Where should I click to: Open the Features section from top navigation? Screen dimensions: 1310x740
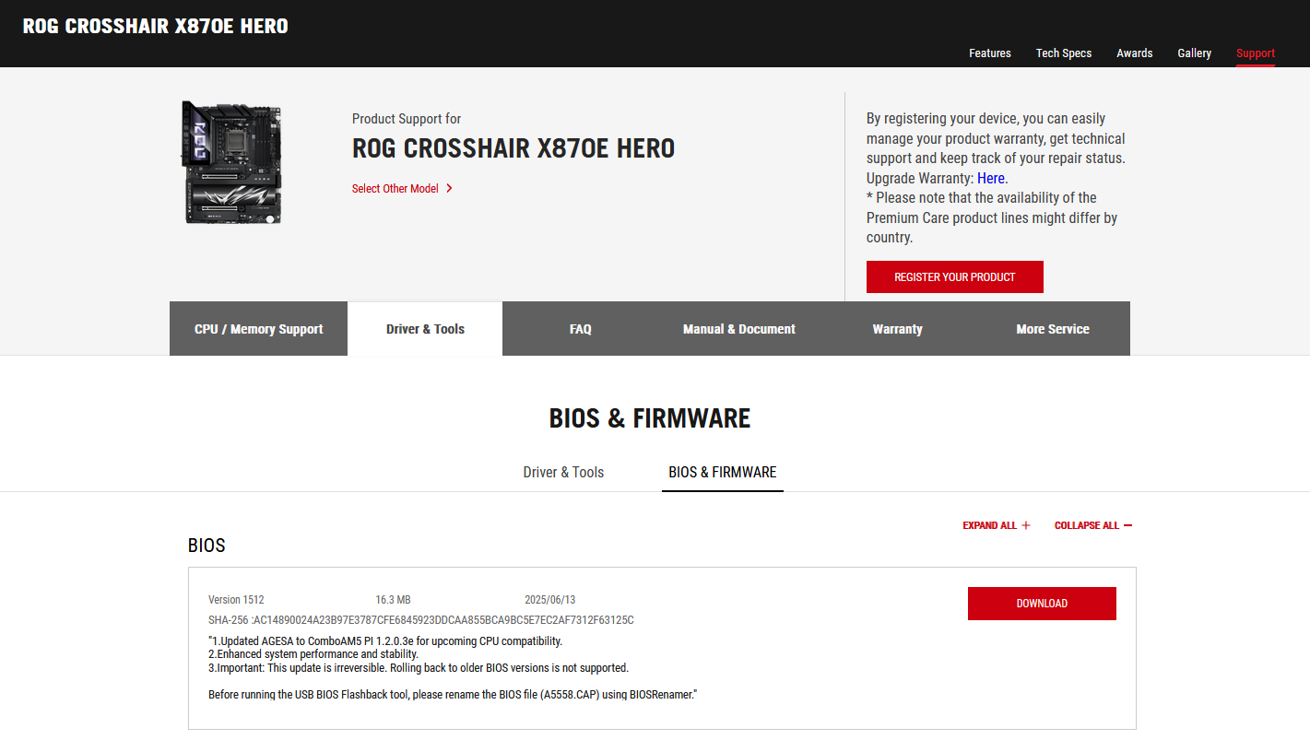pos(989,53)
